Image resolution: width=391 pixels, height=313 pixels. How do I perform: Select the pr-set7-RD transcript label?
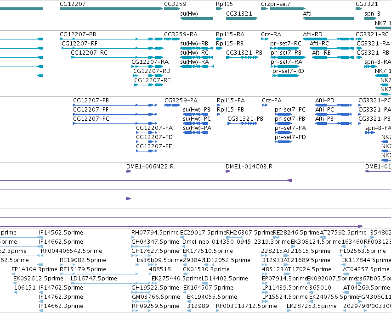click(288, 71)
